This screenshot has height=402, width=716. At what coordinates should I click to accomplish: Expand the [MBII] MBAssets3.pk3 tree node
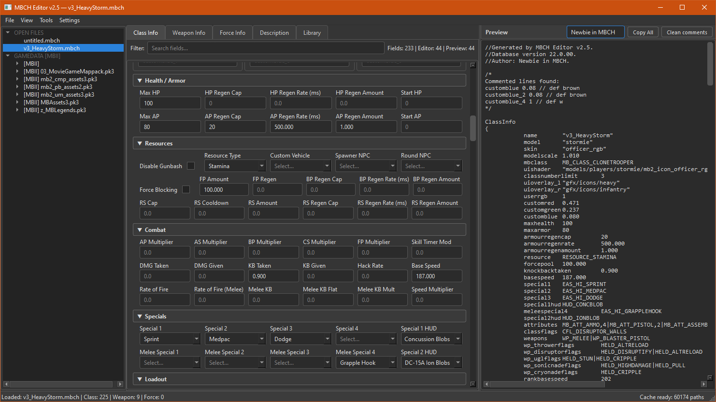point(17,102)
